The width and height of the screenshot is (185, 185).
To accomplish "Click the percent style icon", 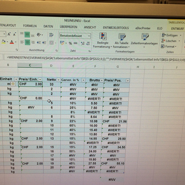I will (70, 43).
